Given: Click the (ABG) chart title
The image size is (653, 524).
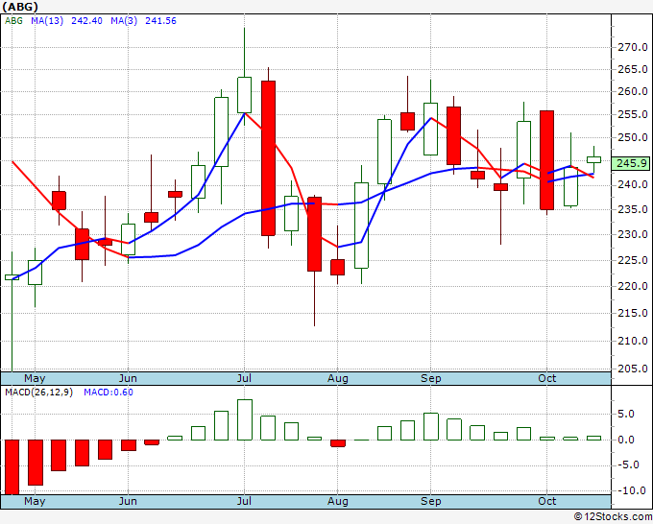Looking at the screenshot, I should click(20, 7).
